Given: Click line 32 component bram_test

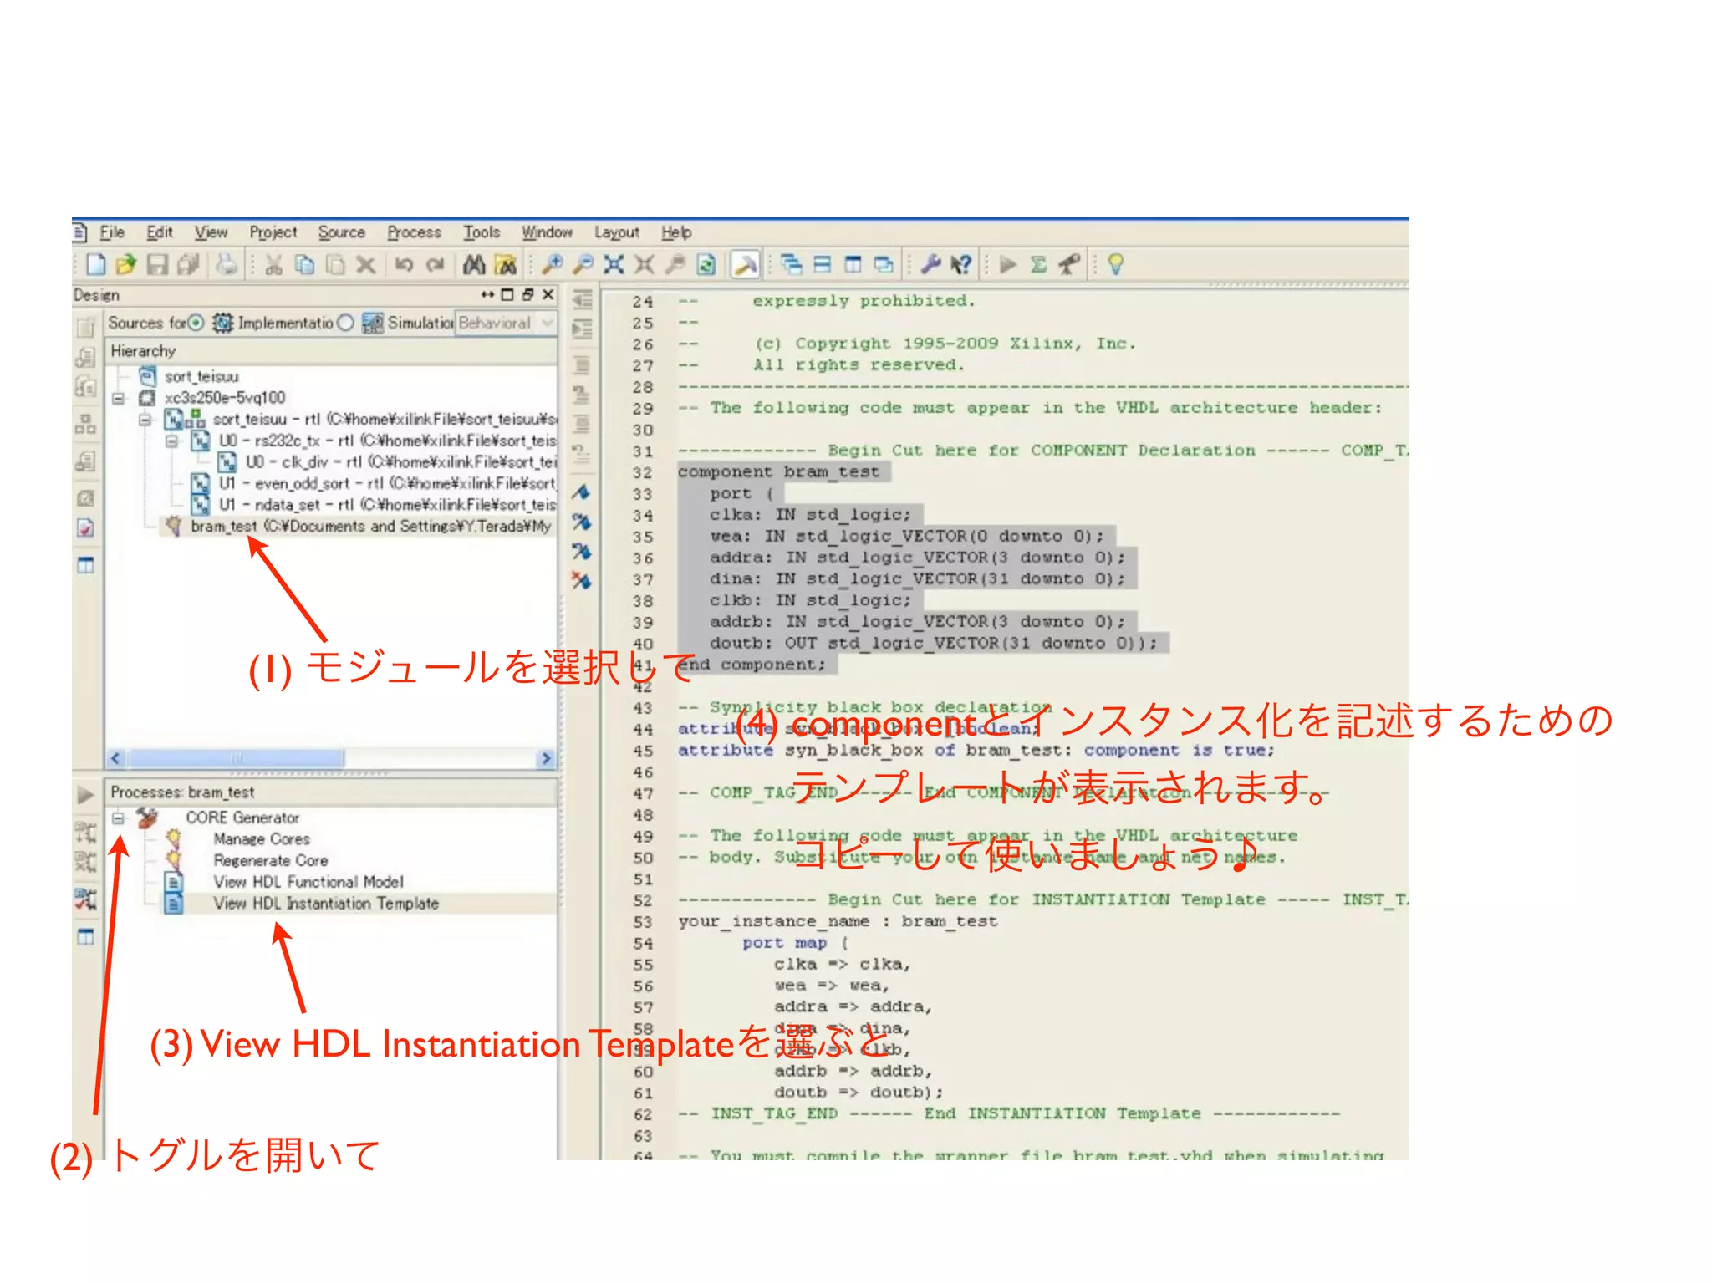Looking at the screenshot, I should point(778,472).
